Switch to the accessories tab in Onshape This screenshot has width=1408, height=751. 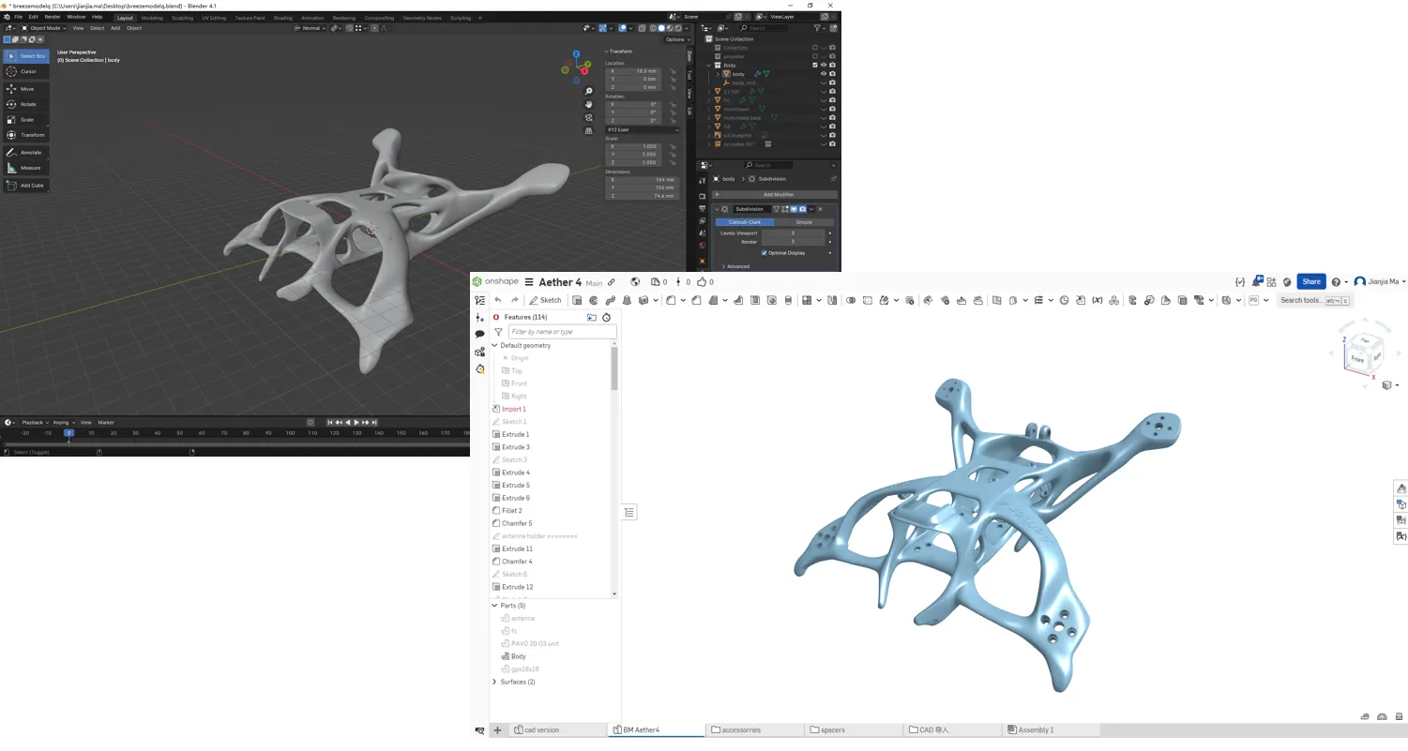click(x=740, y=729)
